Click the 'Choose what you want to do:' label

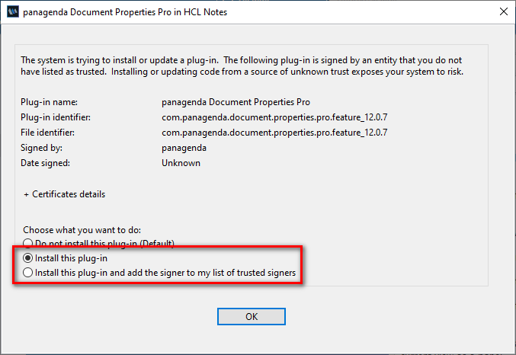click(82, 230)
